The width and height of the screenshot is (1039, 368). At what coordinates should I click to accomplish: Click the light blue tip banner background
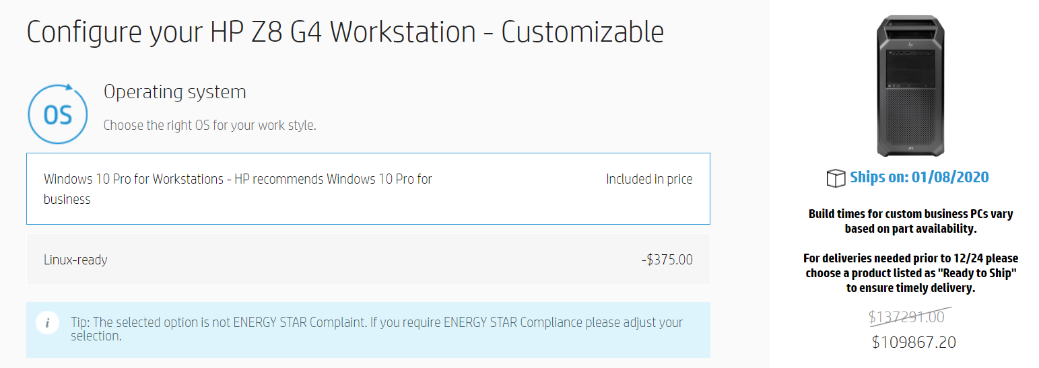click(368, 330)
